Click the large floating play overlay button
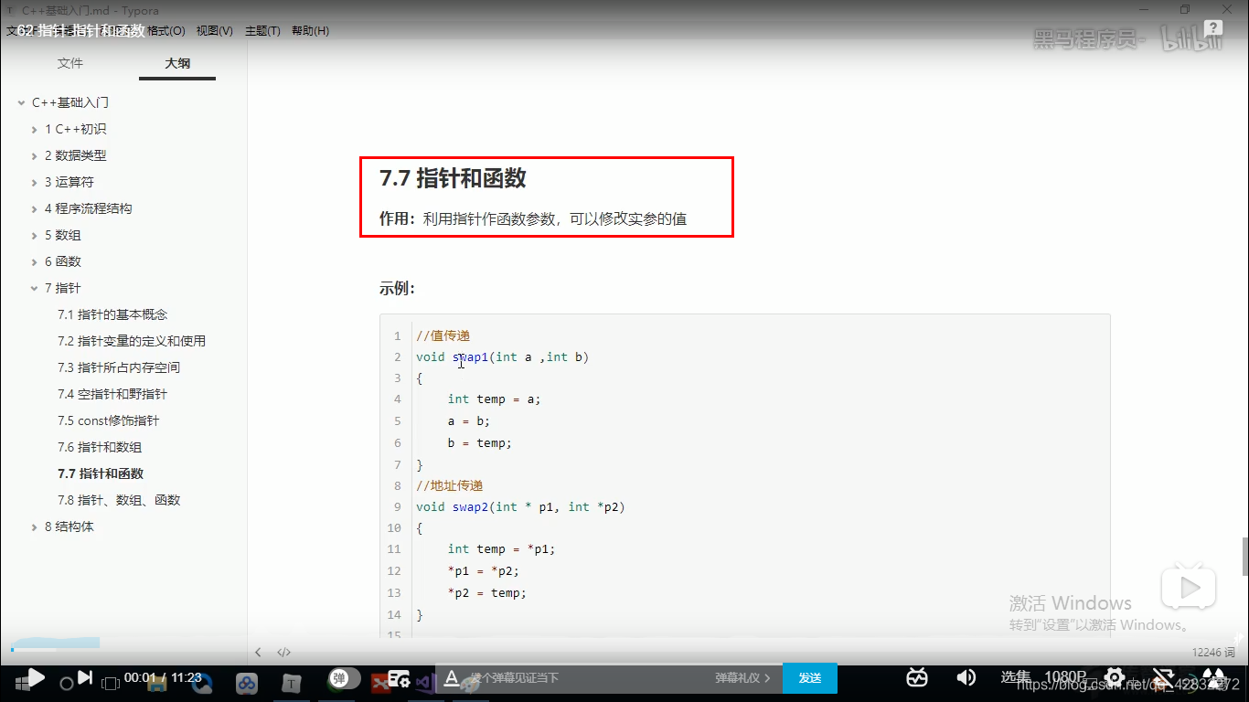The width and height of the screenshot is (1249, 702). 1189,585
